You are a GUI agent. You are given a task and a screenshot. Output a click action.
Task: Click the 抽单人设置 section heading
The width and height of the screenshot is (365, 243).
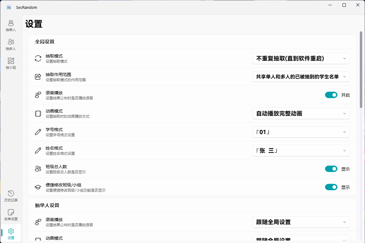tap(47, 205)
